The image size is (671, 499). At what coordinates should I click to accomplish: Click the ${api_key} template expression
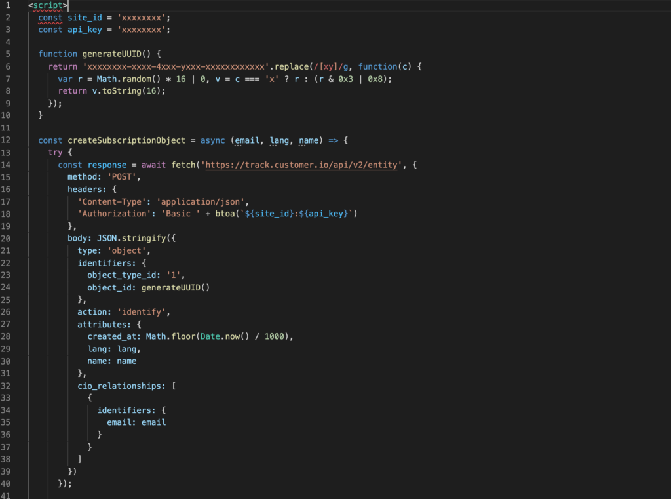coord(324,214)
